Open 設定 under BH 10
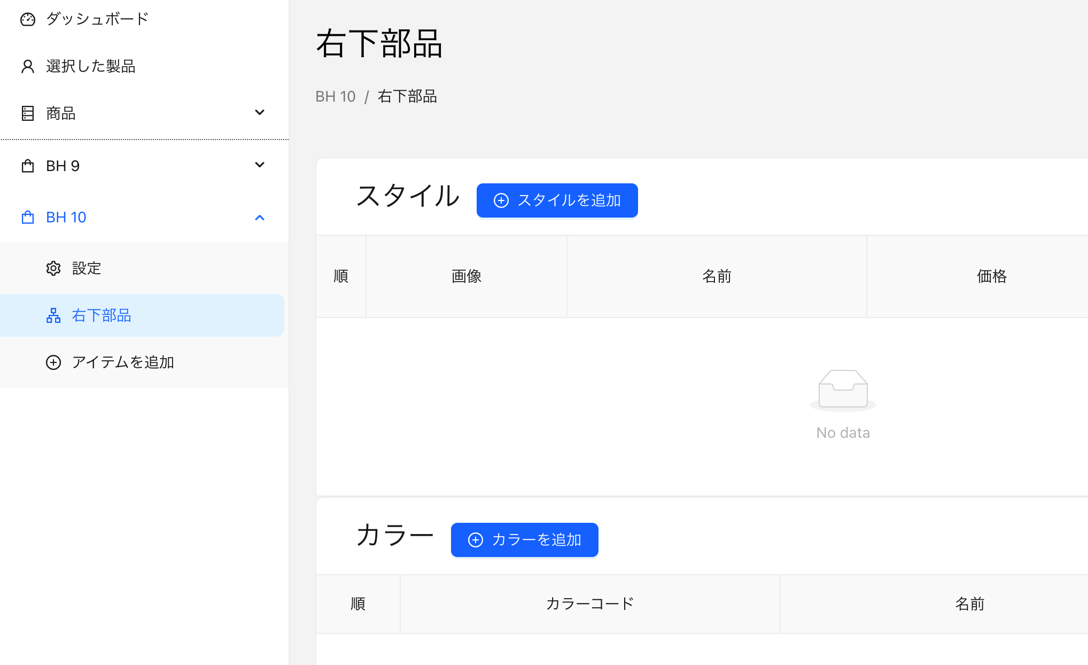 87,268
